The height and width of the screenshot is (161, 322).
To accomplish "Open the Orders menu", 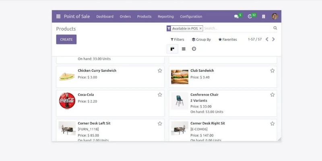I will click(x=125, y=17).
